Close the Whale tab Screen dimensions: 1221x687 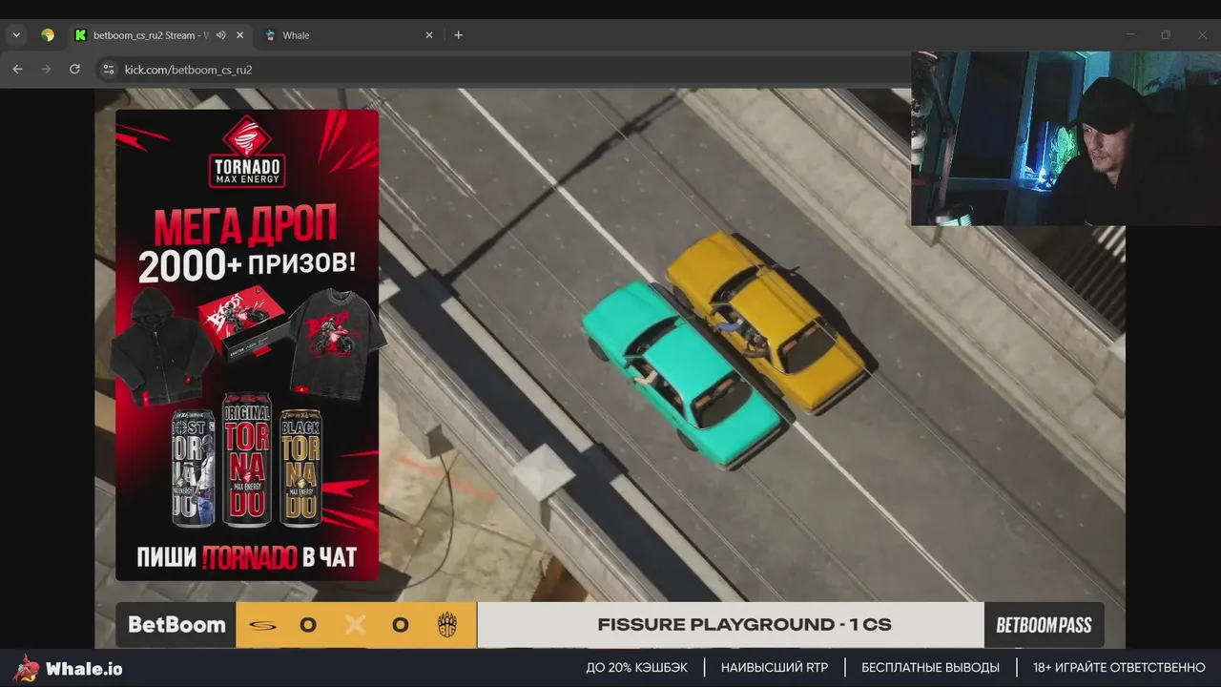click(x=429, y=35)
